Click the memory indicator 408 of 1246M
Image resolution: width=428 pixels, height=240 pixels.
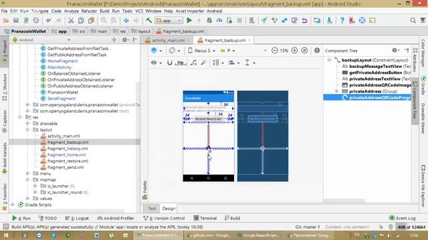pos(411,227)
